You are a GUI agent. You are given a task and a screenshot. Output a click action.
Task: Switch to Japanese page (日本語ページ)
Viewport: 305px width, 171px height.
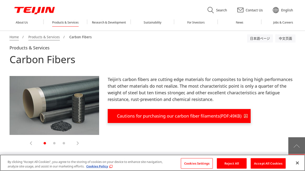tap(260, 38)
